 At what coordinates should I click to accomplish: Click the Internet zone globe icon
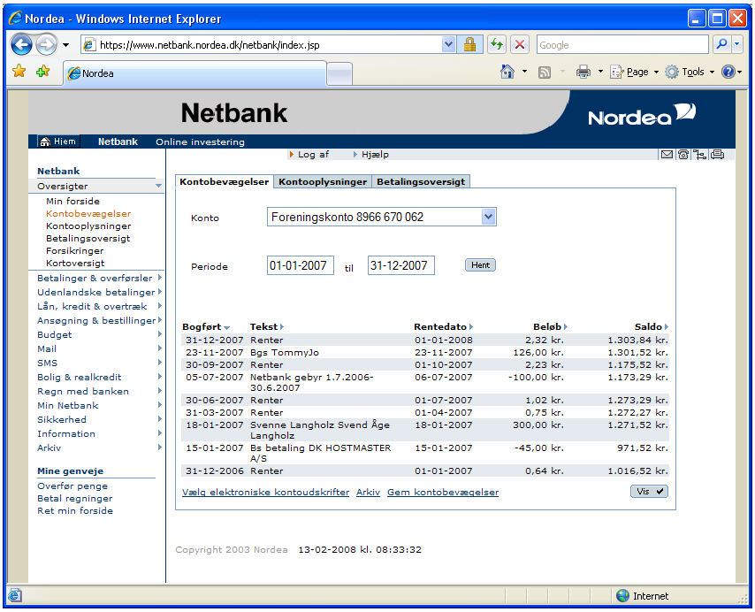click(x=622, y=595)
